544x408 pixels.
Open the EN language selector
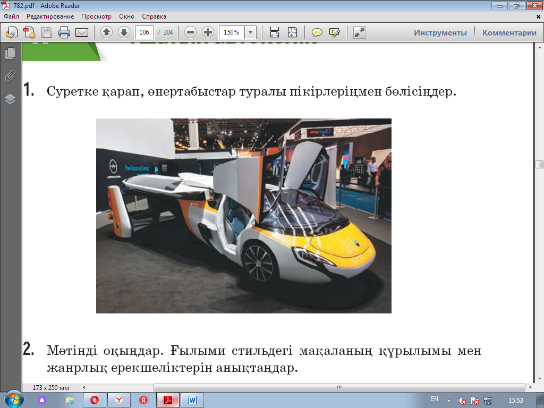click(434, 399)
